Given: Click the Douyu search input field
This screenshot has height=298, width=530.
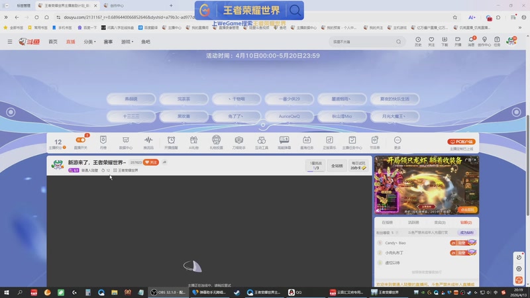Looking at the screenshot, I should (362, 42).
